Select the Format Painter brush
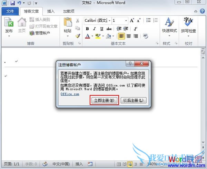Viewport: 207px width, 169px height. pyautogui.click(x=78, y=36)
